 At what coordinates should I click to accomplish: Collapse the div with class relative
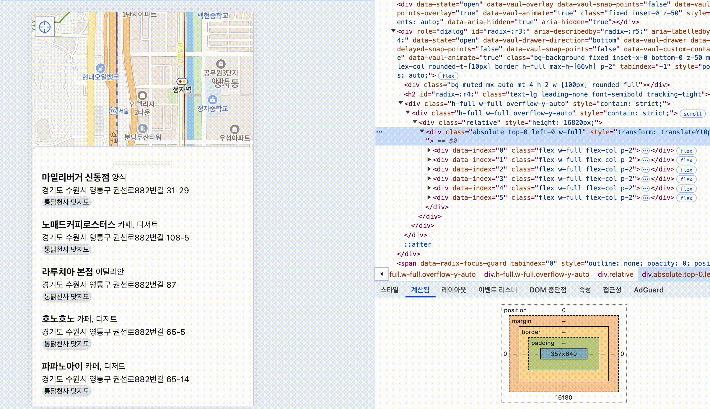pos(415,122)
